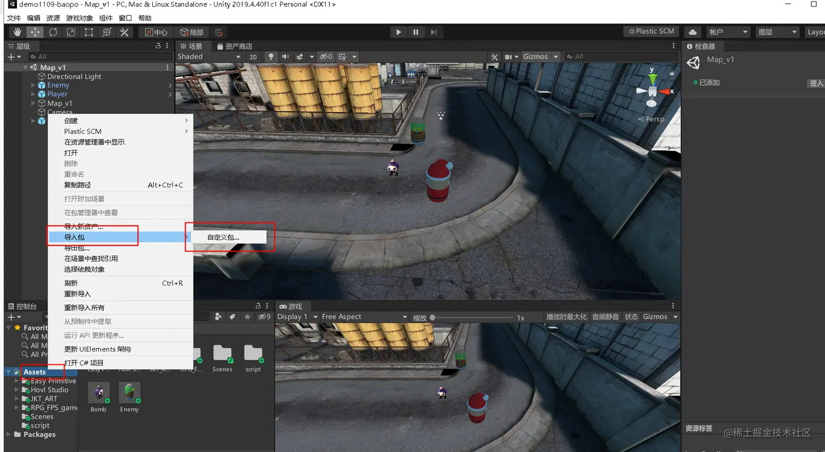
Task: Toggle hidden packages visibility count in Project panel
Action: pyautogui.click(x=265, y=317)
